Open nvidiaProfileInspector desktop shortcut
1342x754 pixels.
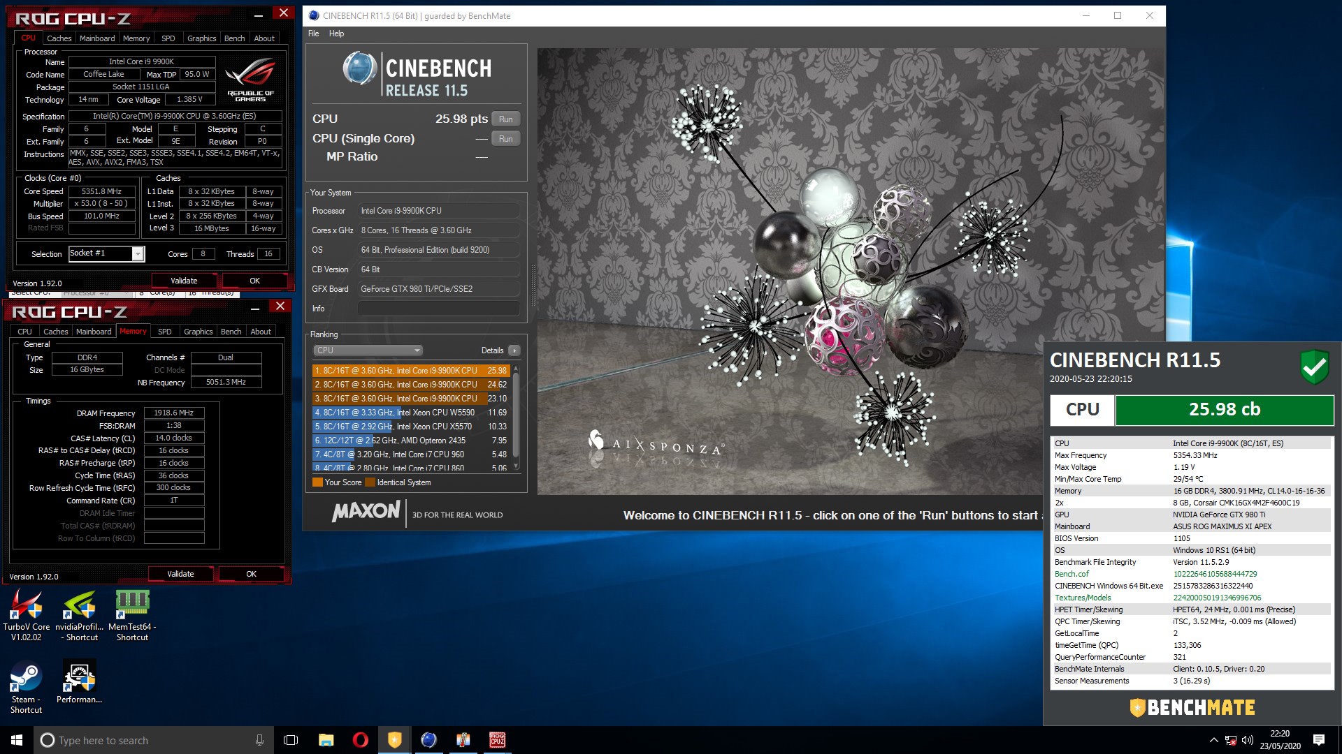click(80, 616)
